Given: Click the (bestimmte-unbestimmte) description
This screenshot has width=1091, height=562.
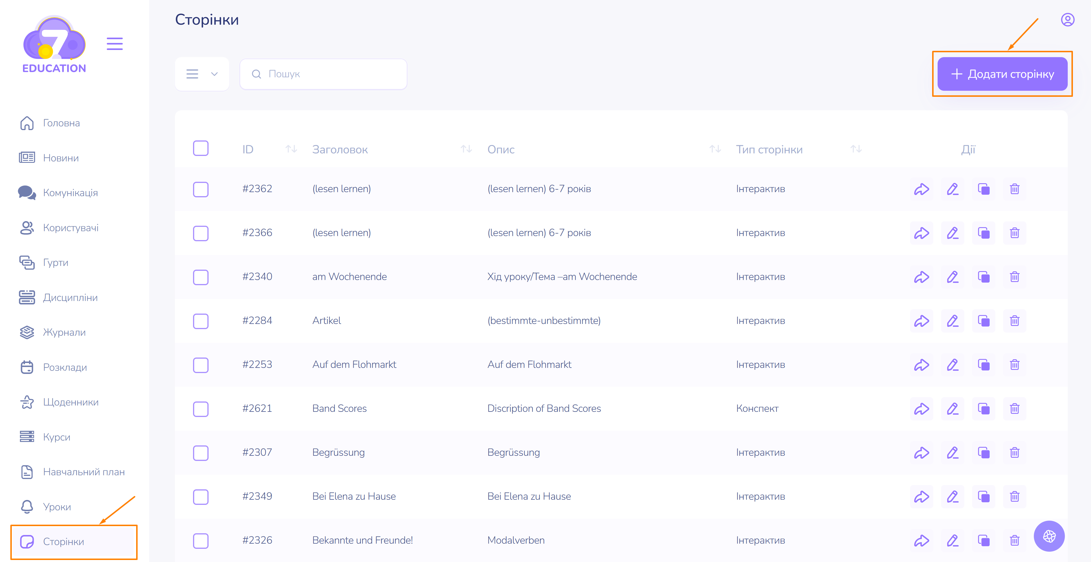Looking at the screenshot, I should point(544,320).
